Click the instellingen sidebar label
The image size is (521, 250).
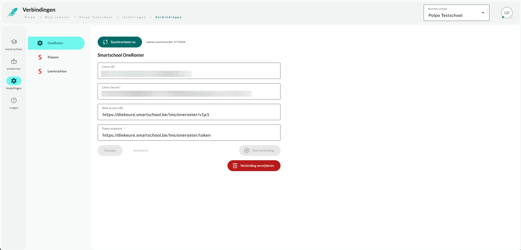pyautogui.click(x=14, y=88)
